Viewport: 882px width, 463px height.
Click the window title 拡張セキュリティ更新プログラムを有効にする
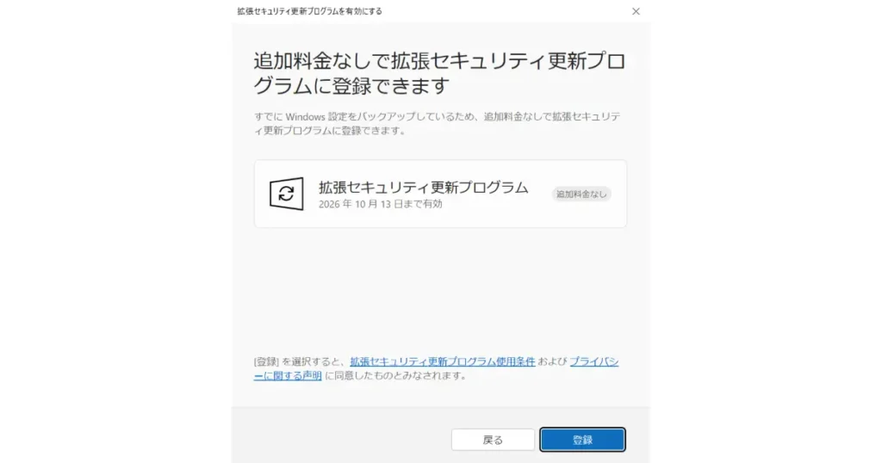309,11
